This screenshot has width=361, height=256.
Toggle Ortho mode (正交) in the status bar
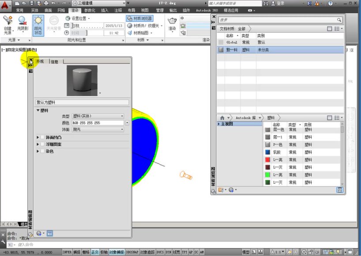(x=96, y=252)
